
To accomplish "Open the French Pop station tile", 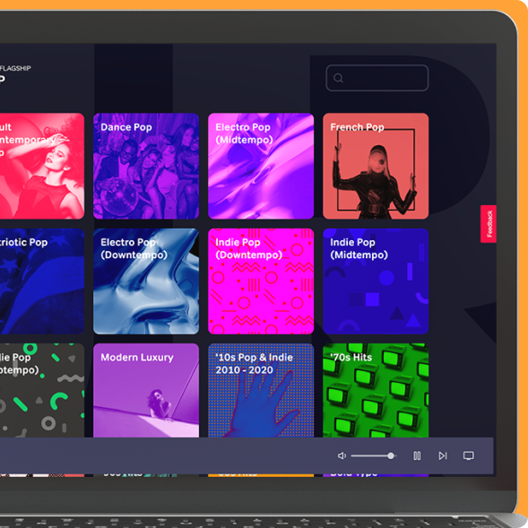I will [376, 166].
